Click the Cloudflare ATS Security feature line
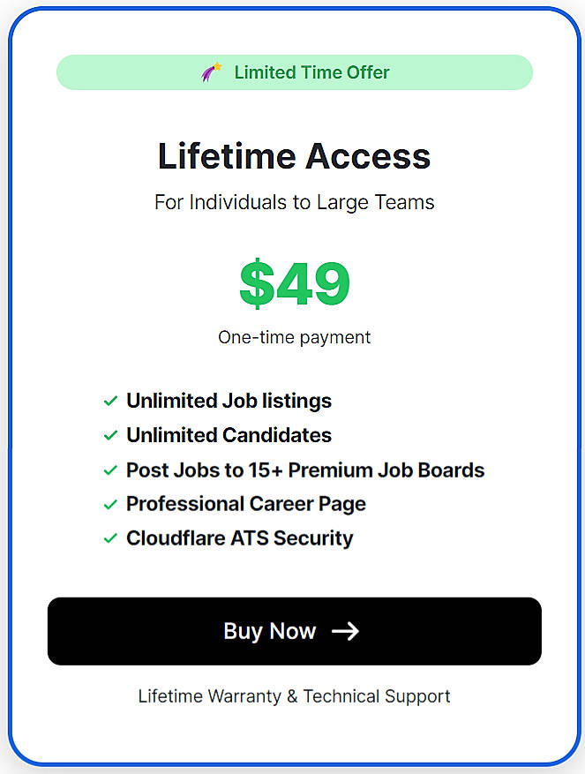Viewport: 585px width, 774px height. tap(239, 538)
